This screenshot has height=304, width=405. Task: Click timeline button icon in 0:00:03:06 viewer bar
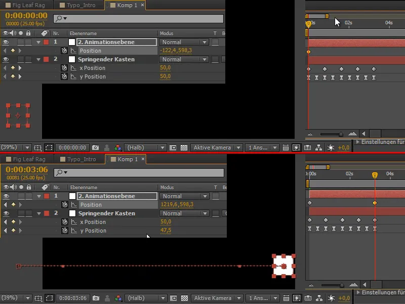pos(308,298)
